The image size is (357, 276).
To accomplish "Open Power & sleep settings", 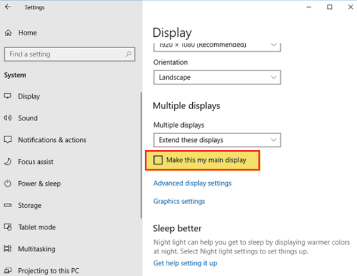I will tap(39, 183).
